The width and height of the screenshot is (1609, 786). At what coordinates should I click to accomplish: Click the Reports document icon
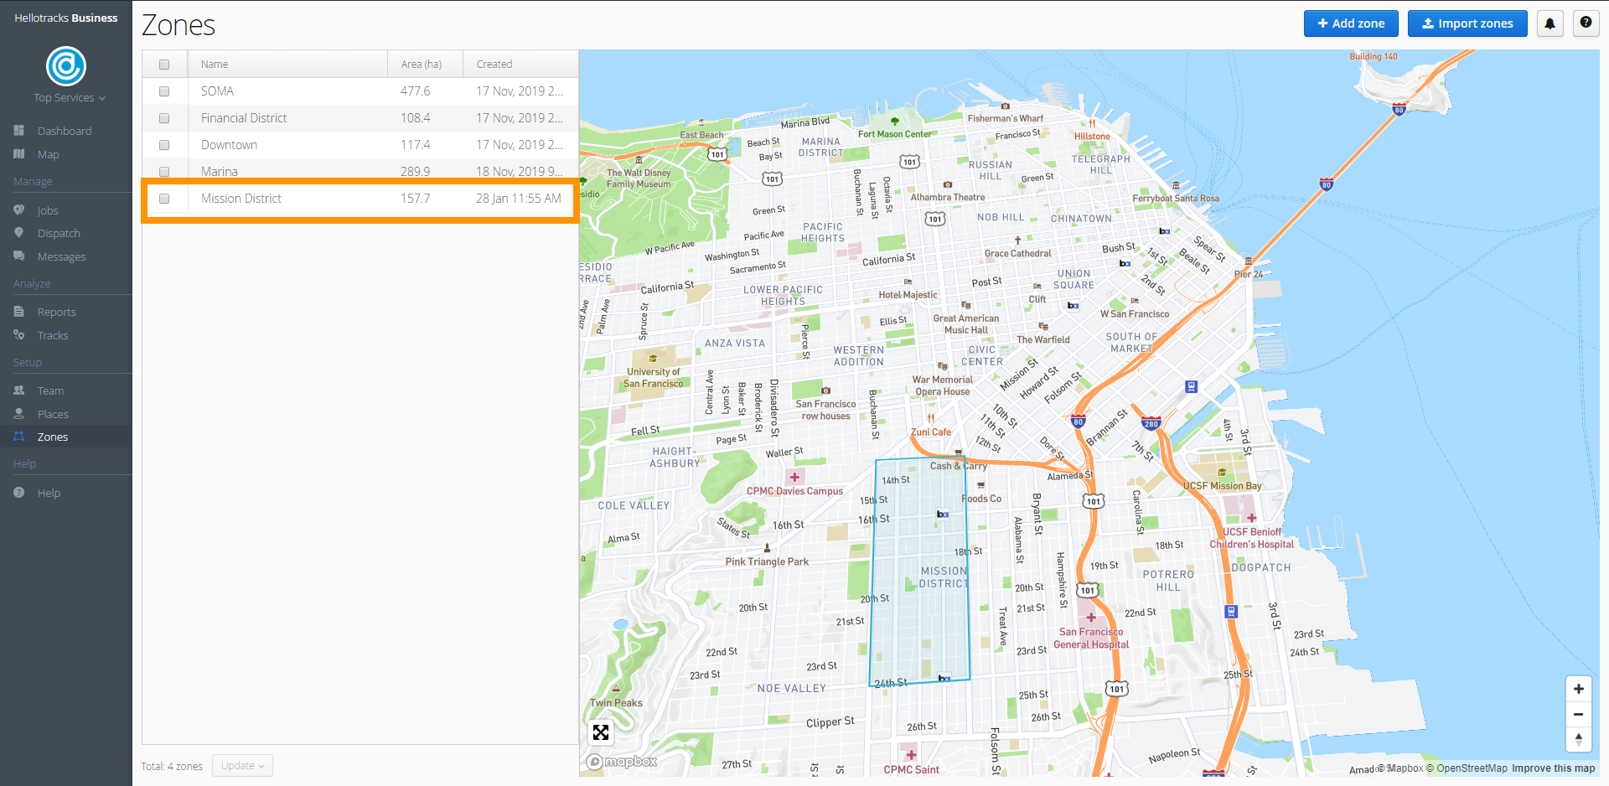pyautogui.click(x=19, y=312)
